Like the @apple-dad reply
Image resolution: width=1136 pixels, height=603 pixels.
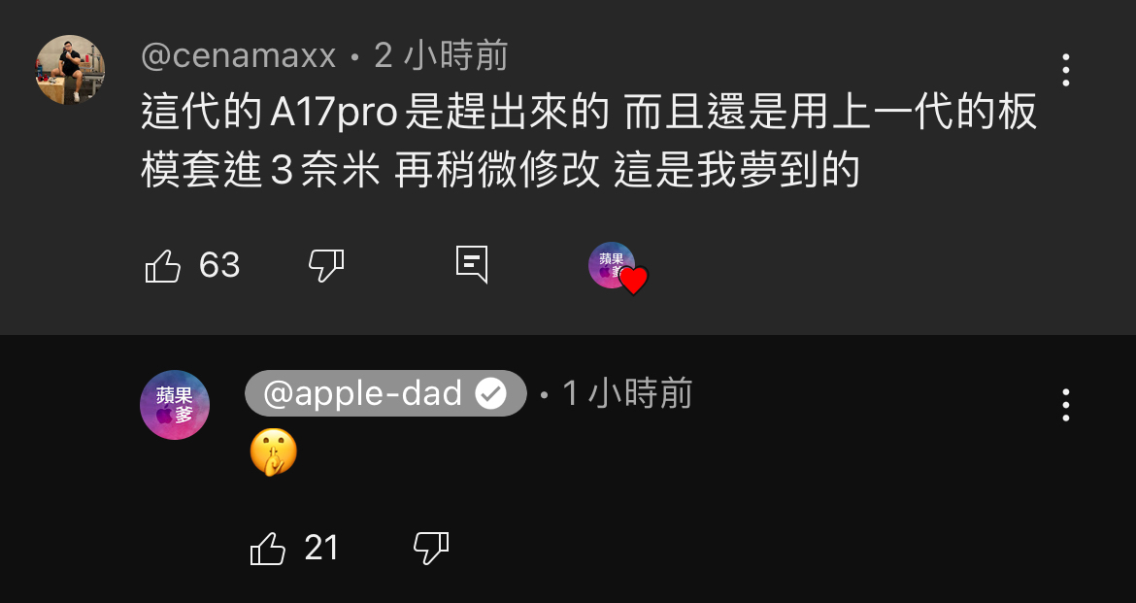[268, 548]
